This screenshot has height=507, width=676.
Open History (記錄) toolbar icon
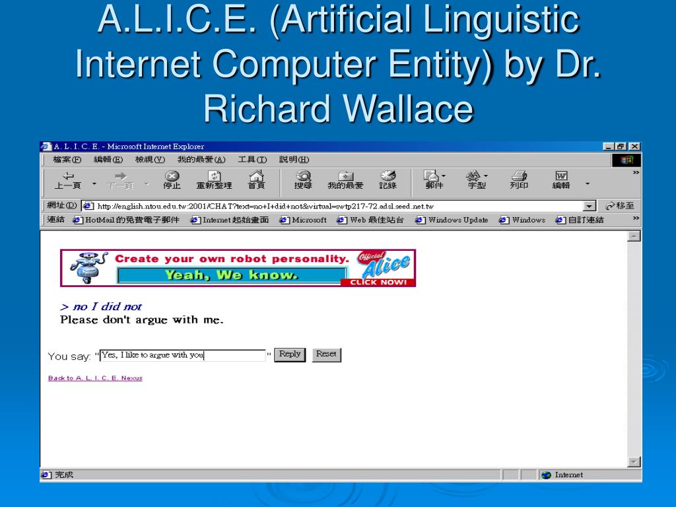click(x=388, y=180)
